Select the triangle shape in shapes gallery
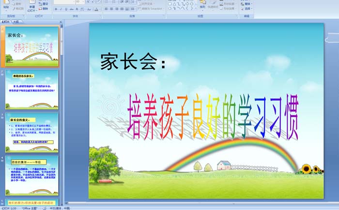The image size is (339, 210). (x=174, y=4)
